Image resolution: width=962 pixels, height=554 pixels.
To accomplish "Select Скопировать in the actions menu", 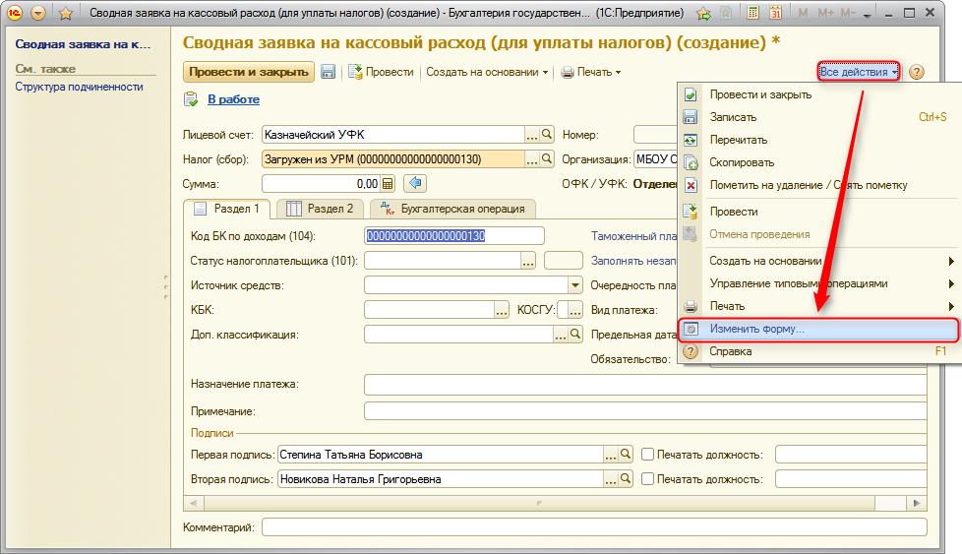I will (818, 162).
